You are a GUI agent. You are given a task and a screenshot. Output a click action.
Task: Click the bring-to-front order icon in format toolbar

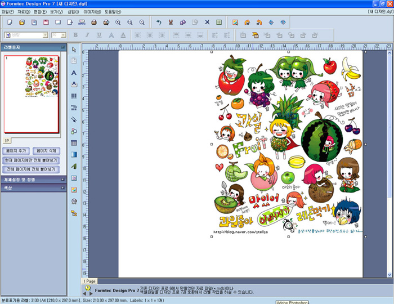coord(256,35)
